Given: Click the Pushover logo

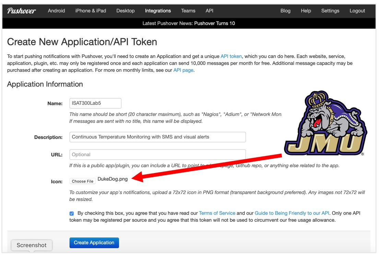Looking at the screenshot, I should tap(22, 11).
